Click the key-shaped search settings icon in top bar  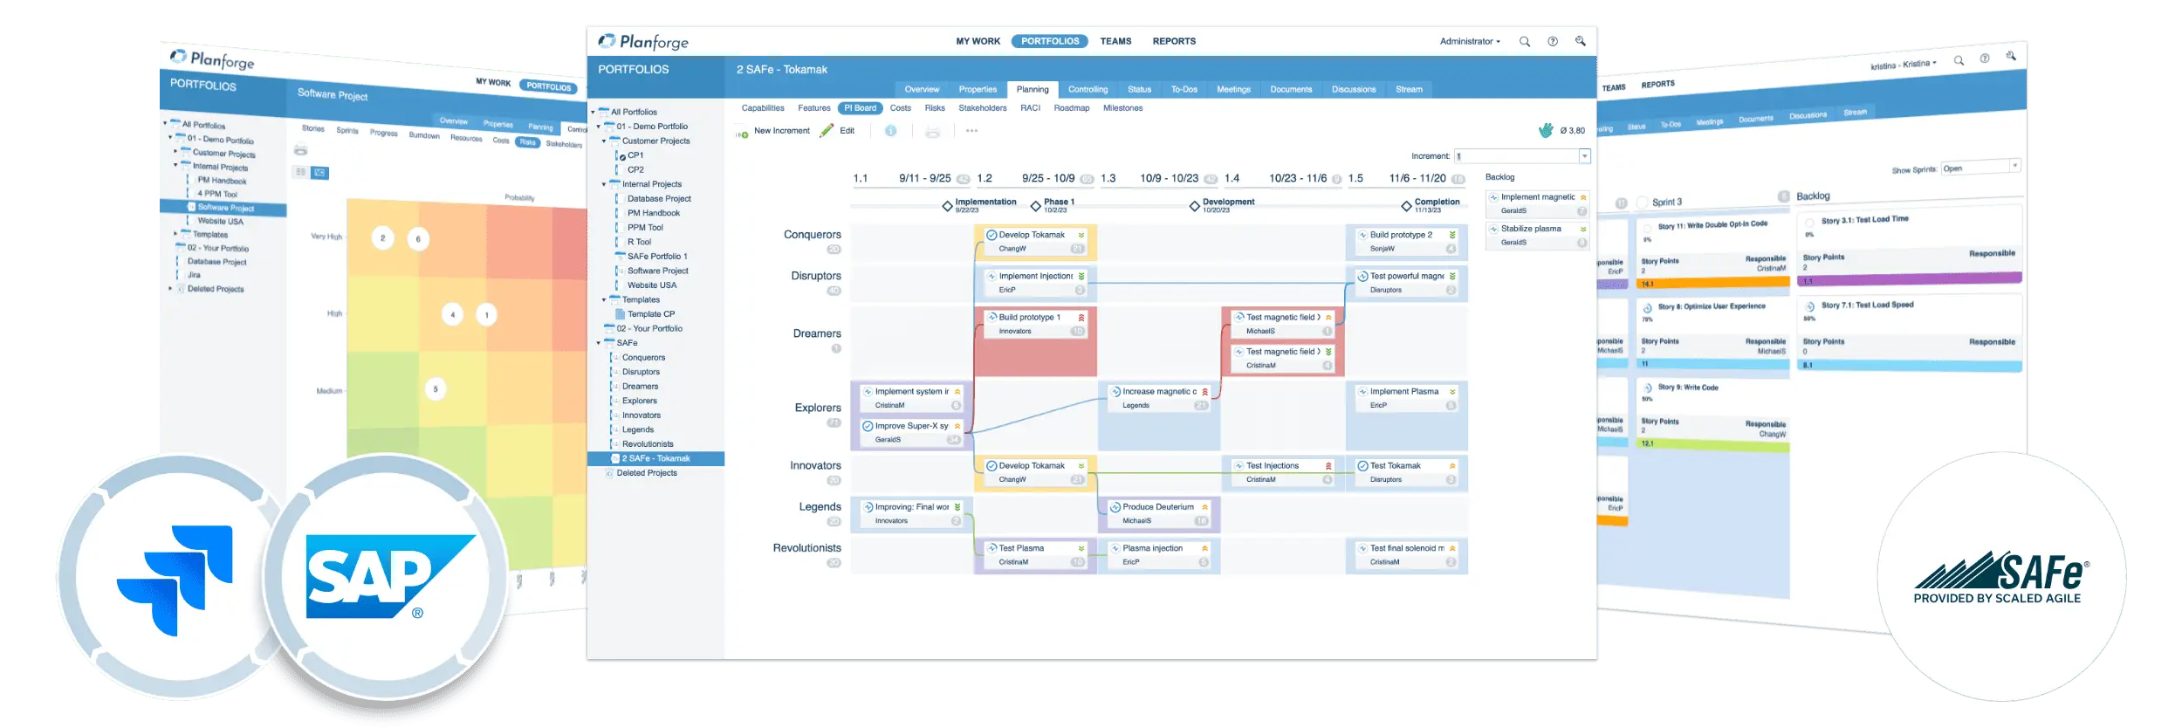[1580, 41]
